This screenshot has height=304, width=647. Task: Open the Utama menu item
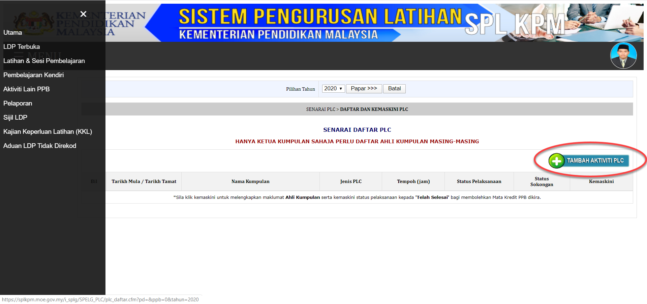[13, 33]
